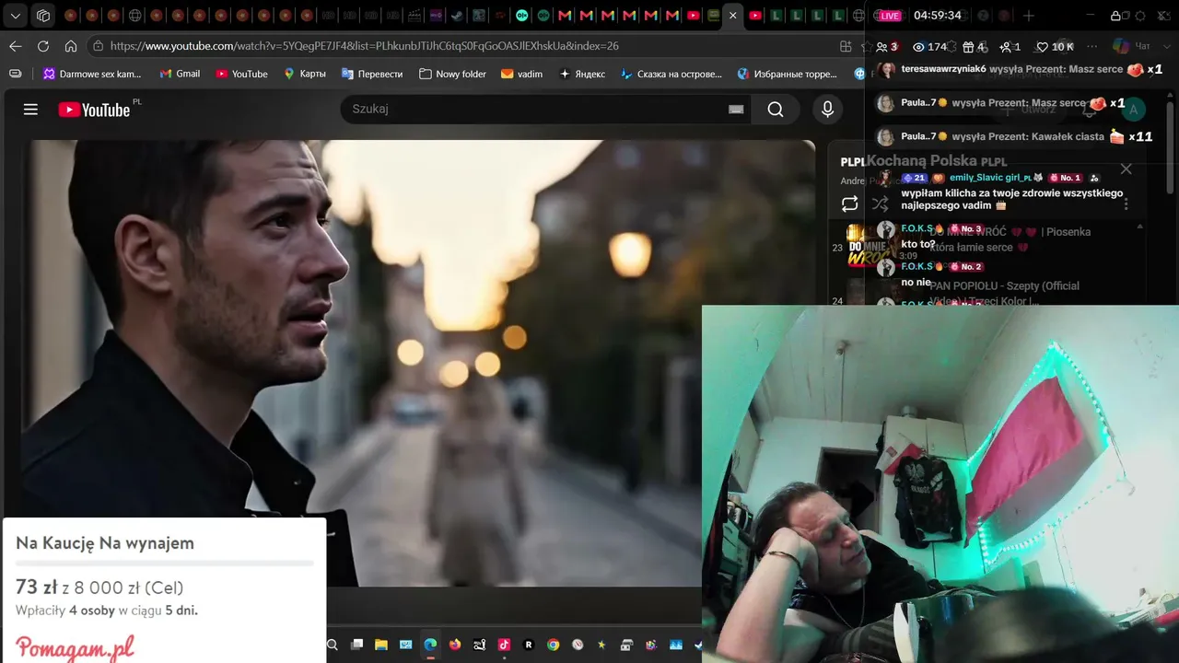Open the split screen icon beside address bar
This screenshot has width=1179, height=663.
click(846, 46)
